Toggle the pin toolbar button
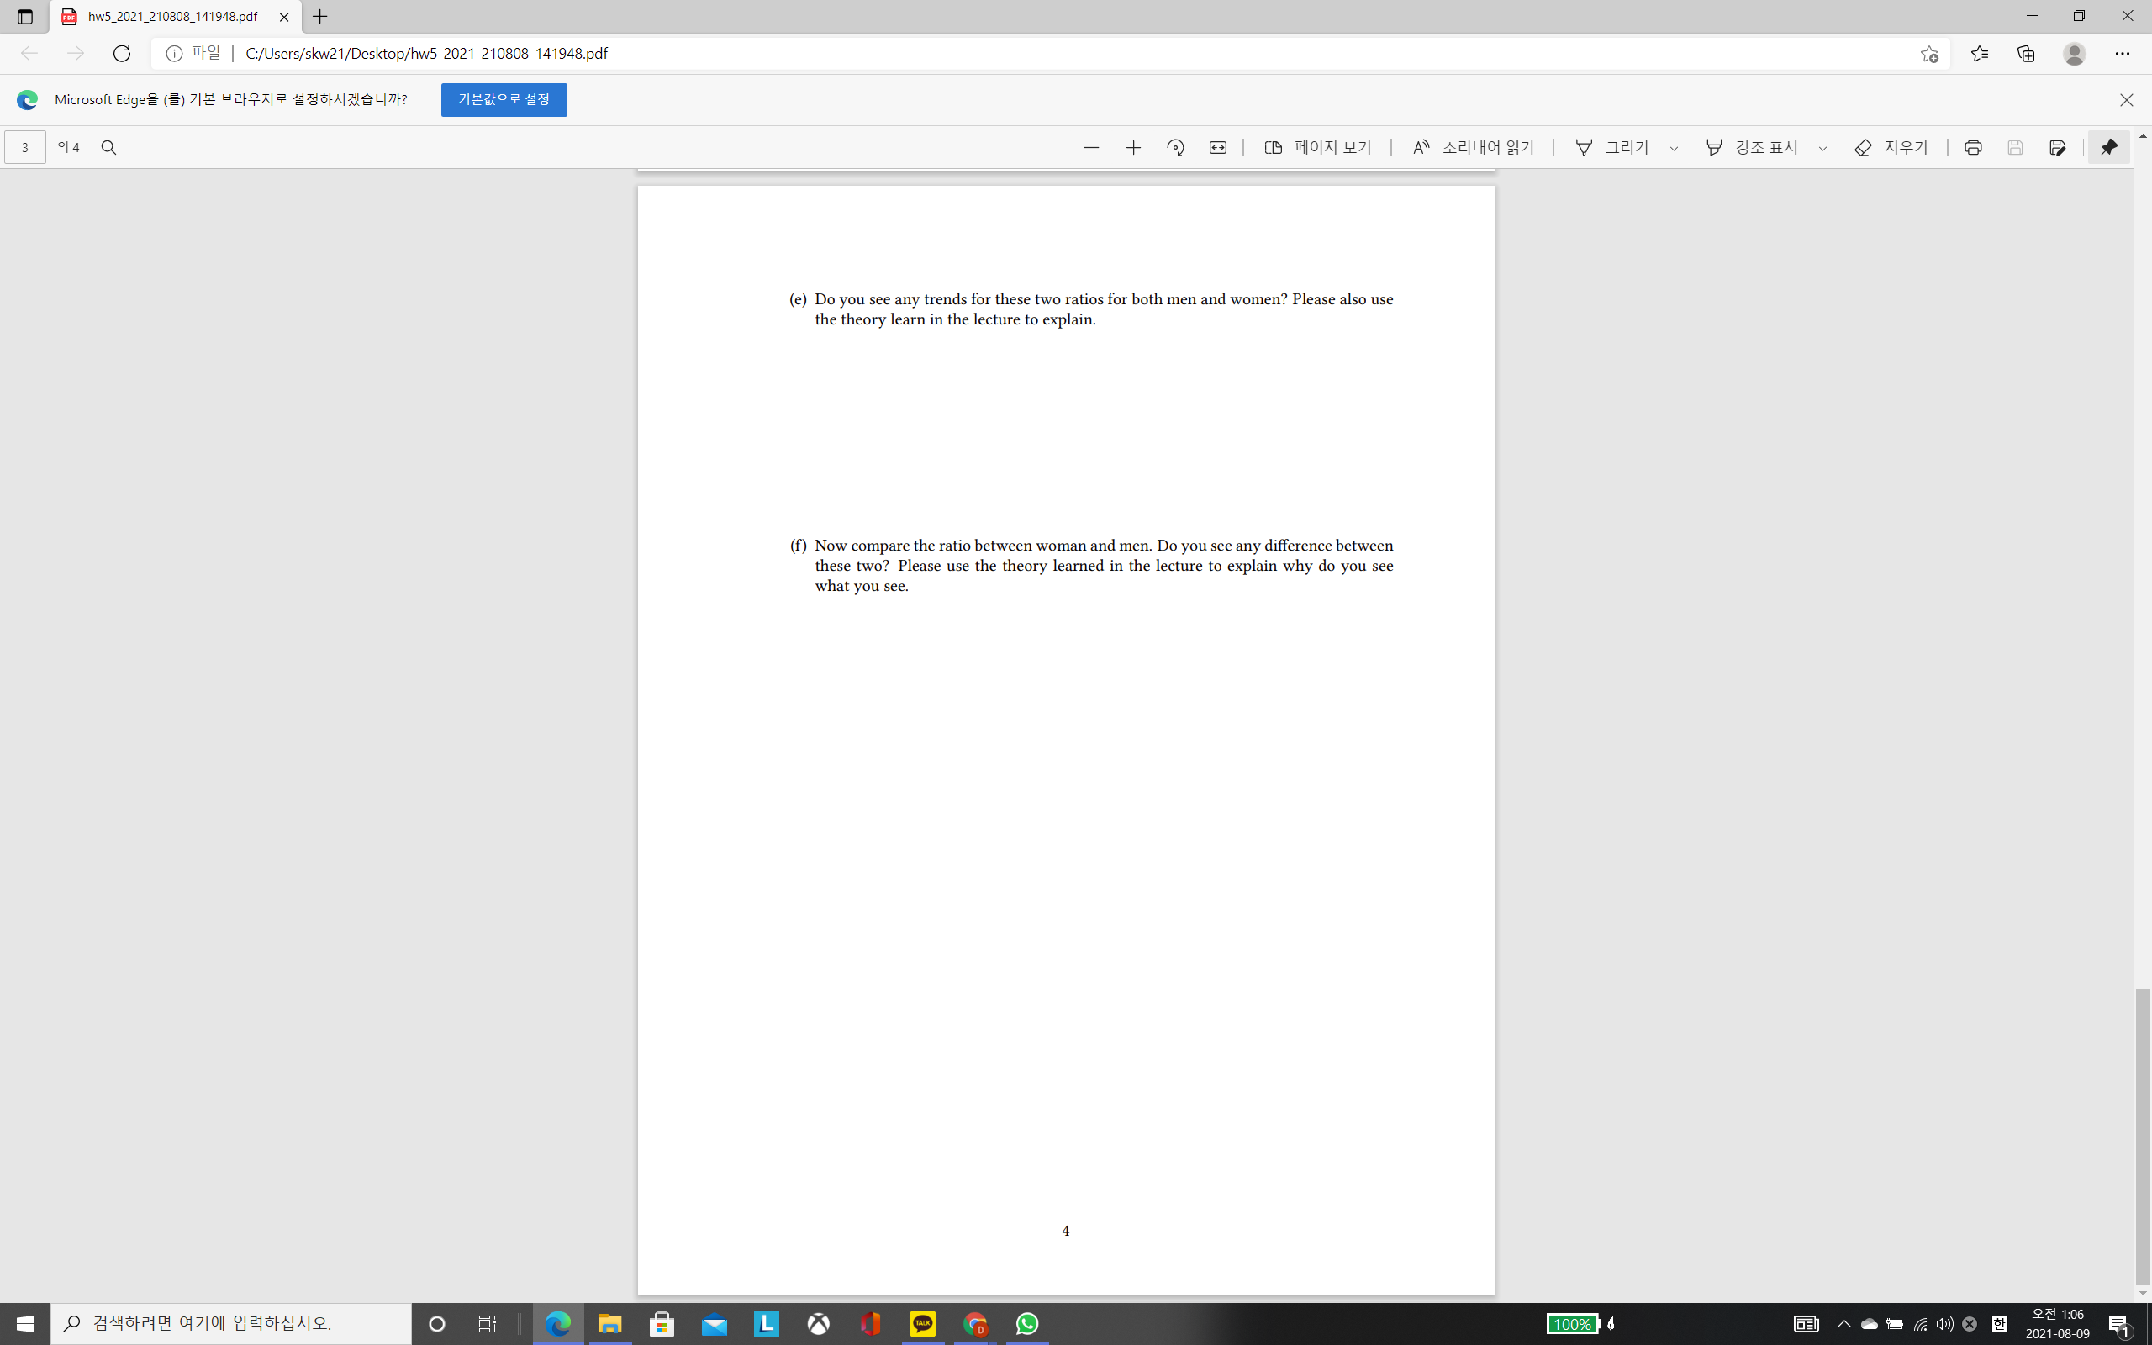The image size is (2152, 1345). 2108,148
